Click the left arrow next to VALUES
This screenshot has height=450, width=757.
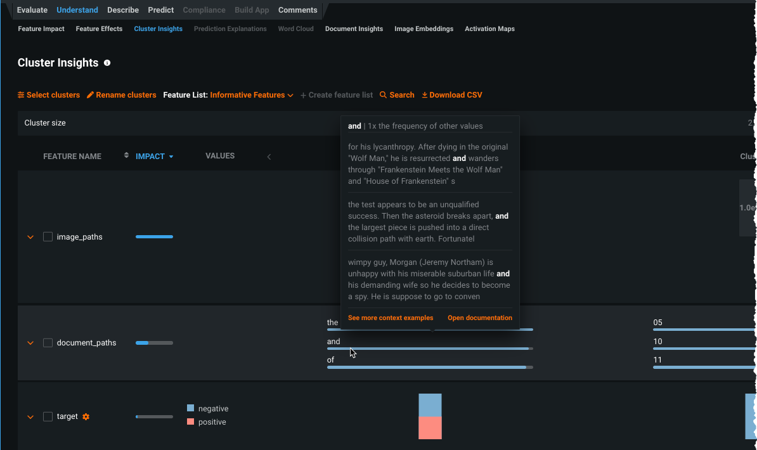[269, 157]
